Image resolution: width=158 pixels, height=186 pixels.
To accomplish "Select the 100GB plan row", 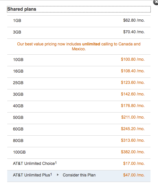I will pos(79,153).
